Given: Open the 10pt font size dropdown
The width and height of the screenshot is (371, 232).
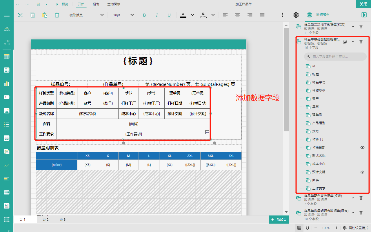Looking at the screenshot, I should click(x=123, y=15).
